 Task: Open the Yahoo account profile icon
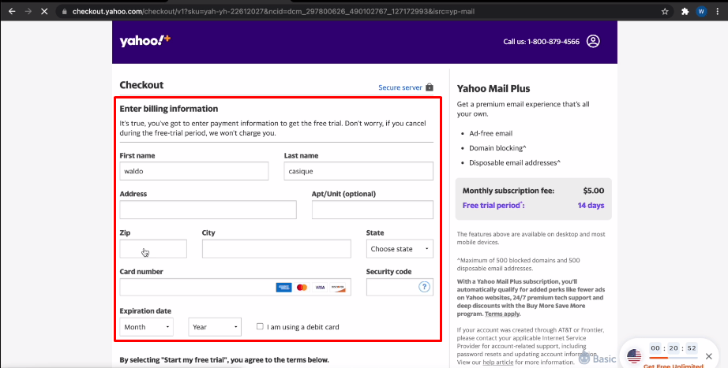593,41
